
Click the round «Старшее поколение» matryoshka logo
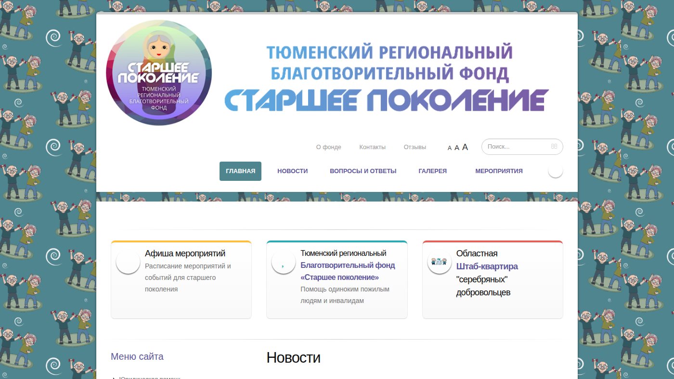point(159,73)
